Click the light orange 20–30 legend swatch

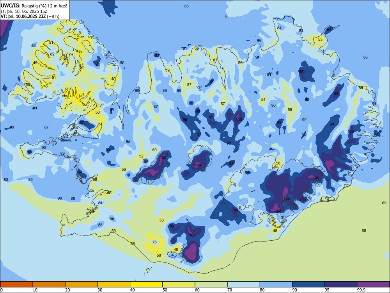82,284
